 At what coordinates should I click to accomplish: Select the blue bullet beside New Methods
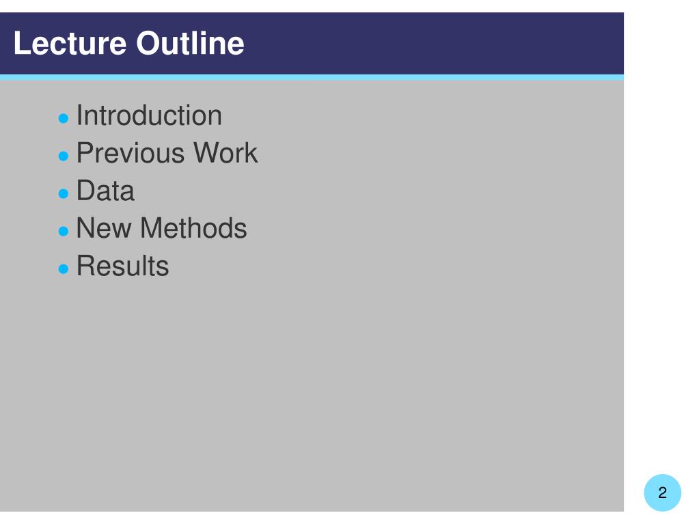pos(64,231)
